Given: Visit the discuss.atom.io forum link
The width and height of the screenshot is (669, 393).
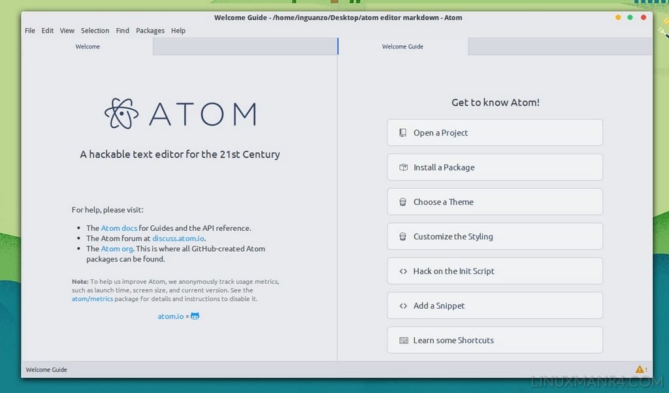Looking at the screenshot, I should tap(178, 238).
